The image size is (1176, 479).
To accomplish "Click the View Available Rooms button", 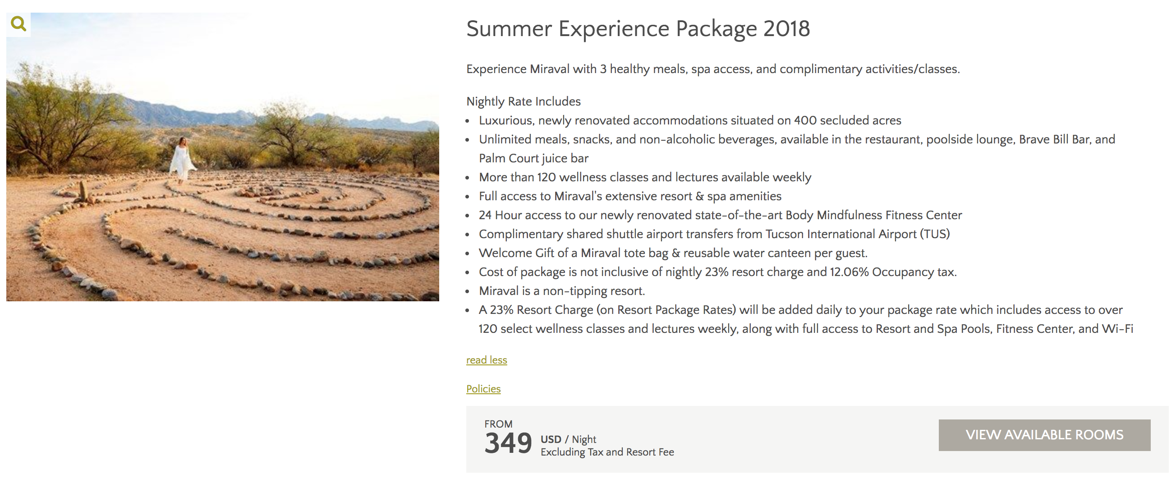I will pyautogui.click(x=1043, y=435).
